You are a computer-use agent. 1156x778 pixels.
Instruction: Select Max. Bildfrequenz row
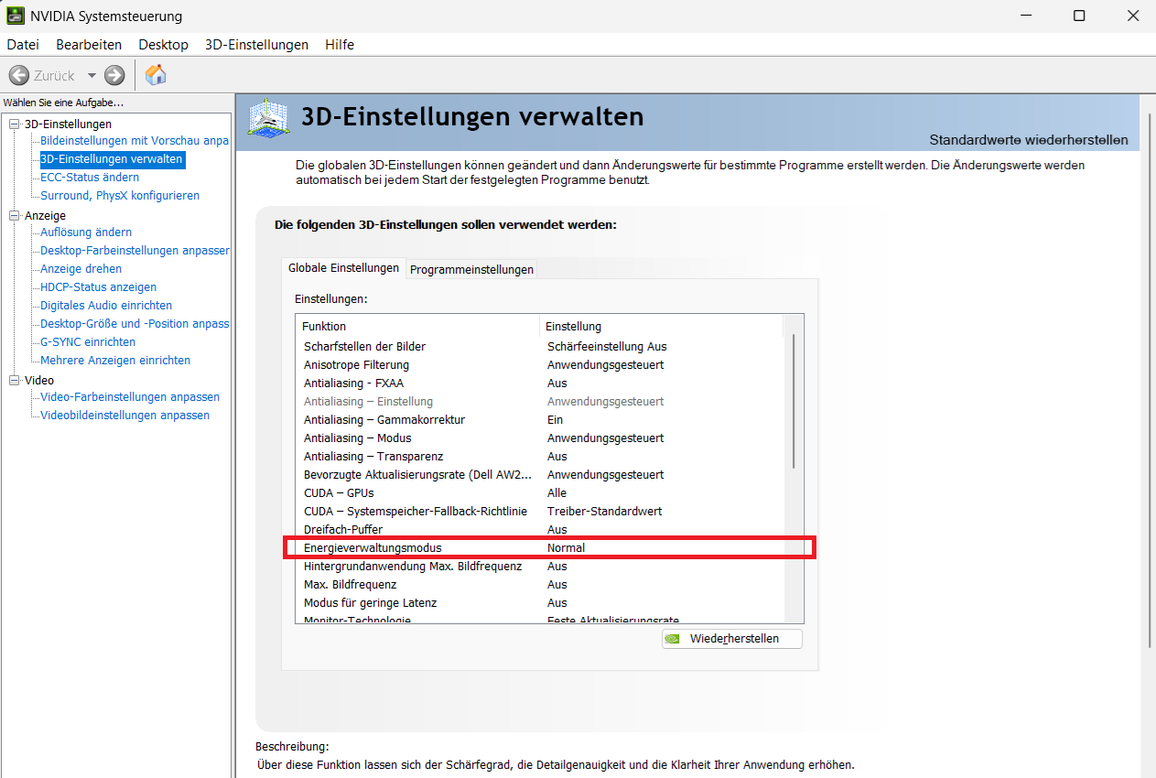pyautogui.click(x=540, y=585)
